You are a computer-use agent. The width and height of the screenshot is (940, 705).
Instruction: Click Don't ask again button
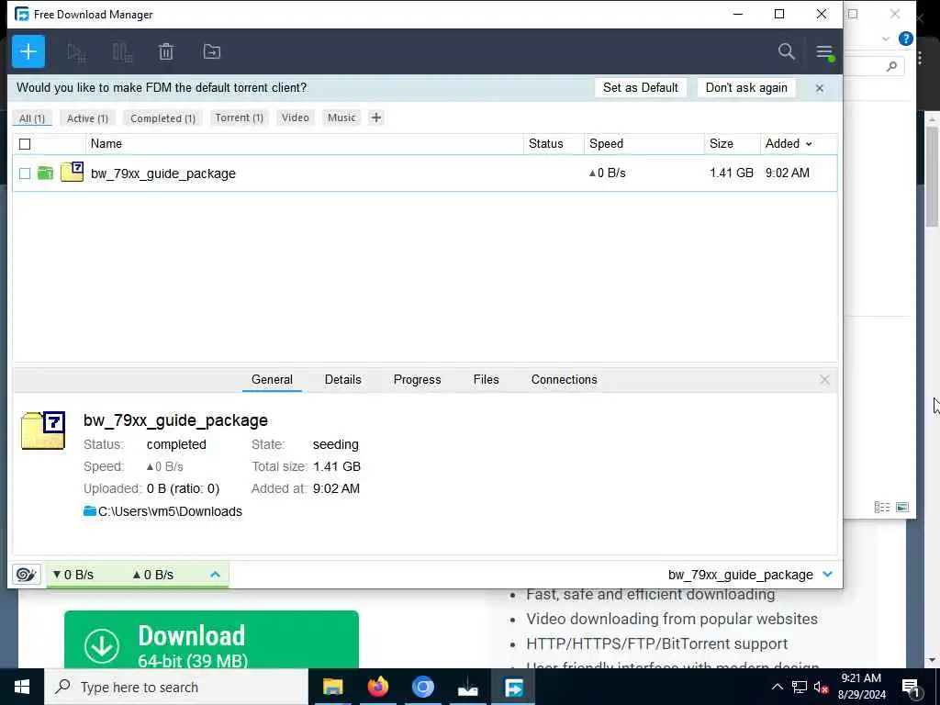(x=746, y=87)
